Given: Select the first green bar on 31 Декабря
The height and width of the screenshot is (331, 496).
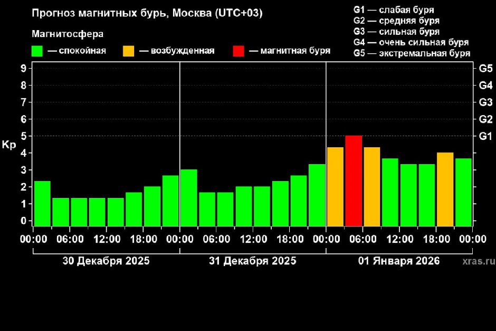Looking at the screenshot, I should click(189, 197).
